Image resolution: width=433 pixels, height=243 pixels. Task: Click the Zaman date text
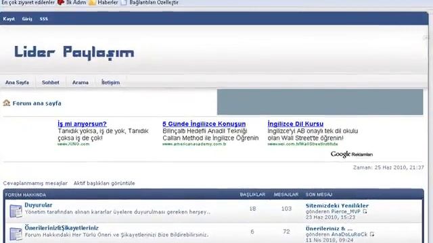click(388, 167)
